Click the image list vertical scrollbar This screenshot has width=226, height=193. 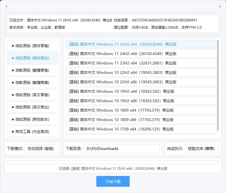tap(218, 85)
